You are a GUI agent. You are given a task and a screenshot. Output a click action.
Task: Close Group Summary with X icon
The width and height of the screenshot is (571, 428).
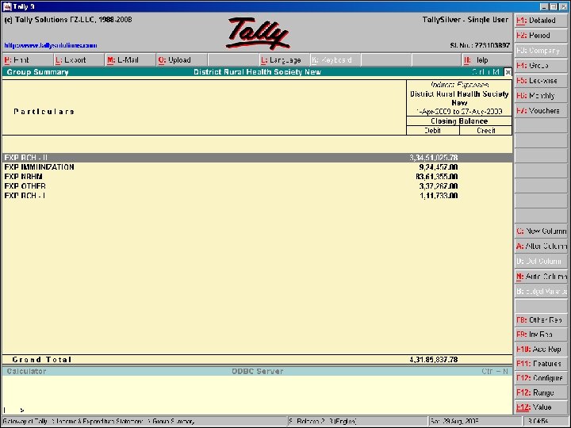click(508, 72)
